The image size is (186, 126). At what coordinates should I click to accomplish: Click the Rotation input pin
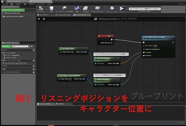[144, 56]
